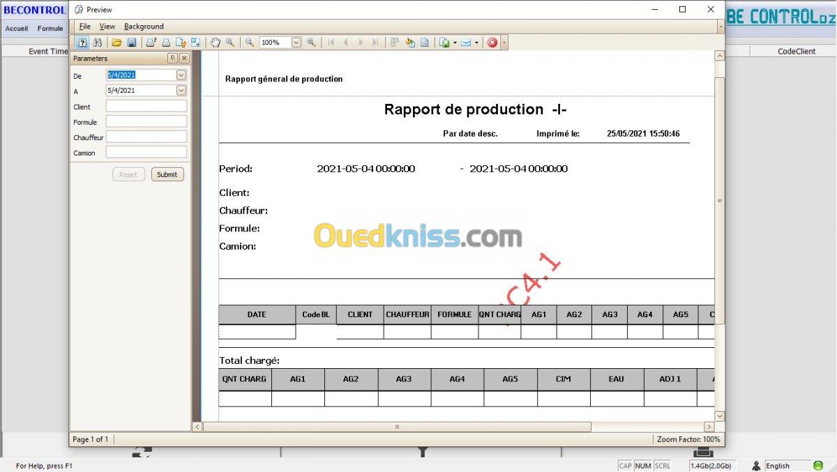Click the Open folder icon

coord(116,43)
